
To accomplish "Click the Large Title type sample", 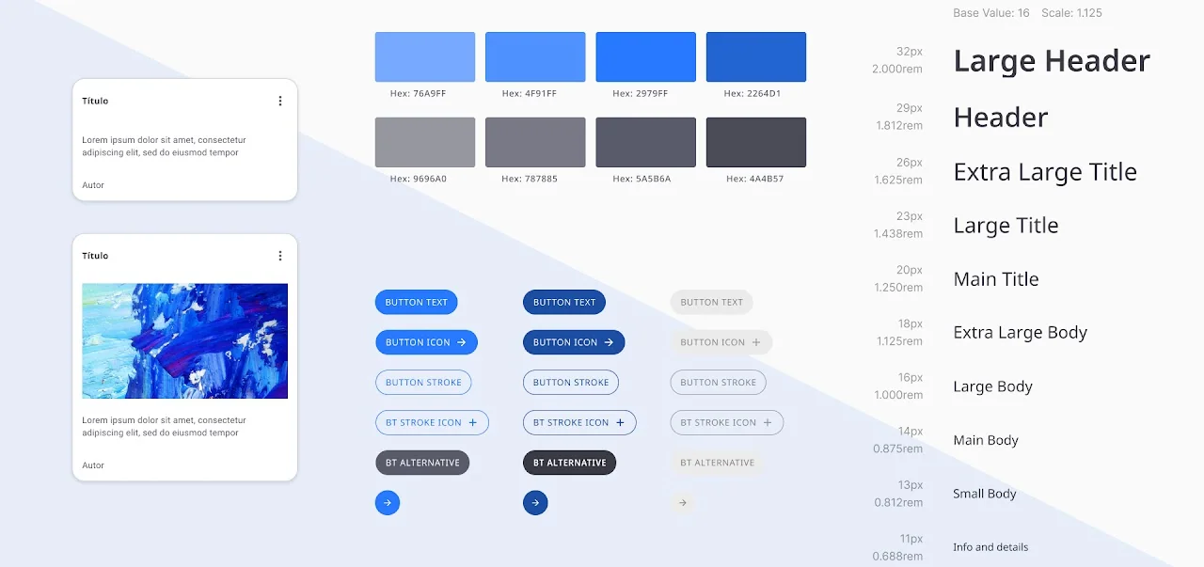I will point(1006,226).
